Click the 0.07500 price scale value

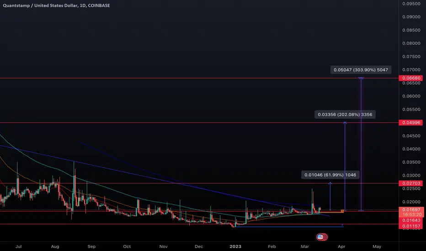pyautogui.click(x=411, y=57)
